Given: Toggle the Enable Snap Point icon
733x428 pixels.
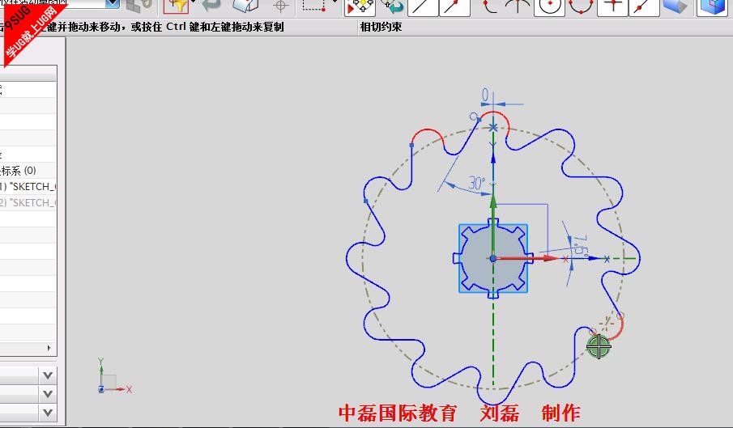Looking at the screenshot, I should coord(360,6).
